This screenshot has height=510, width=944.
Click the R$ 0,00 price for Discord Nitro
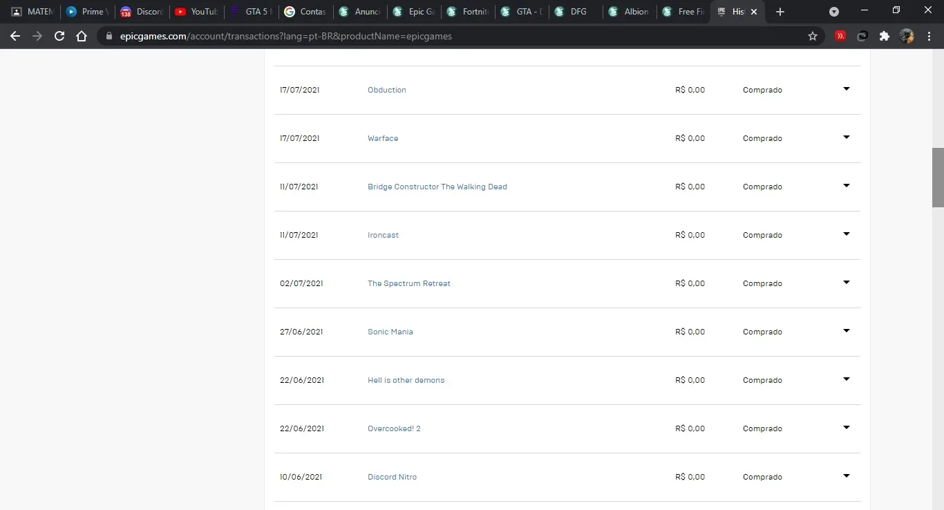[690, 477]
